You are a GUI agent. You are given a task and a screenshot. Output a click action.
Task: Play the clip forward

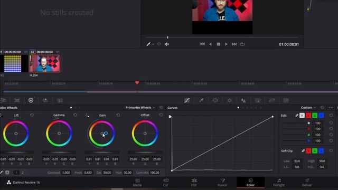click(226, 44)
